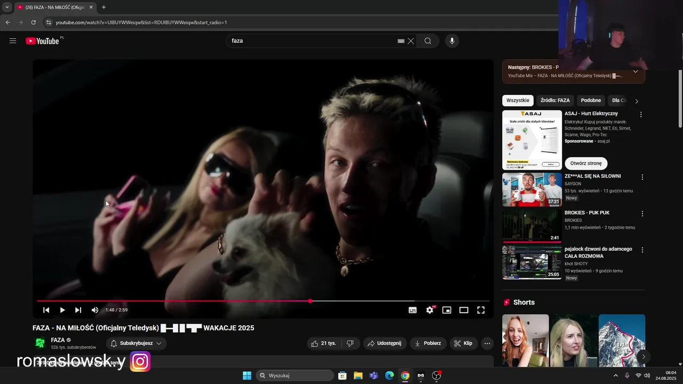Enter fullscreen mode
The height and width of the screenshot is (384, 683).
[x=481, y=310]
